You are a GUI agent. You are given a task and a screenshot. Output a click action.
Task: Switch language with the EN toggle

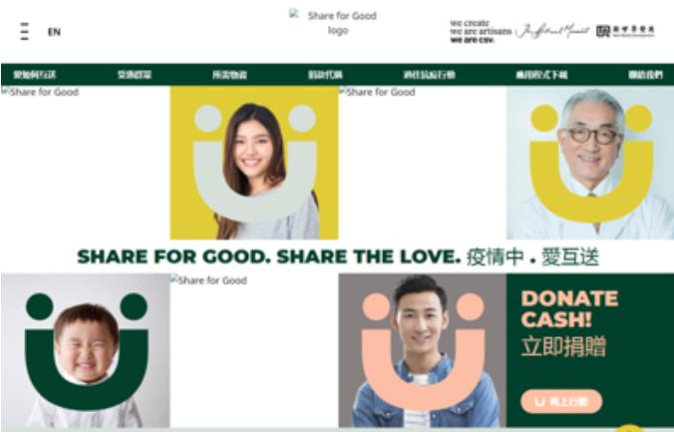54,32
